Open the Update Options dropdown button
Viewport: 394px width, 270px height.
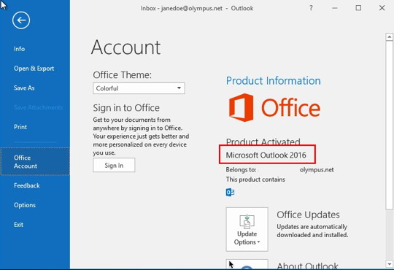coord(247,229)
